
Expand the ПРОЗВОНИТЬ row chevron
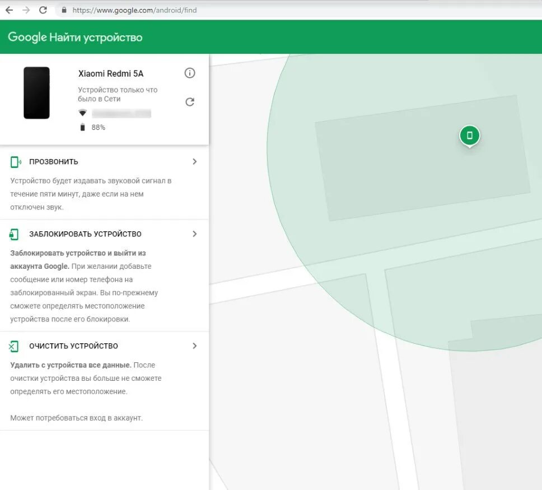195,161
